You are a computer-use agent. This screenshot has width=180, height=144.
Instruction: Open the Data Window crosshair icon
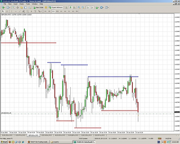pos(18,7)
